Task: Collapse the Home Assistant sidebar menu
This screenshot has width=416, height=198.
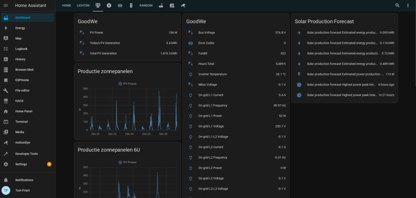Action: tap(6, 6)
